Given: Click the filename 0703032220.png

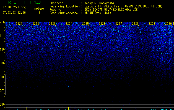Looking at the screenshot, I should pos(14,7).
